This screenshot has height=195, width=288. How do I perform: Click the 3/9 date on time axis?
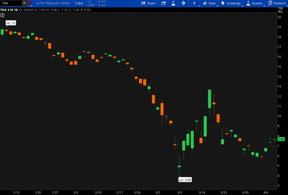[179, 192]
